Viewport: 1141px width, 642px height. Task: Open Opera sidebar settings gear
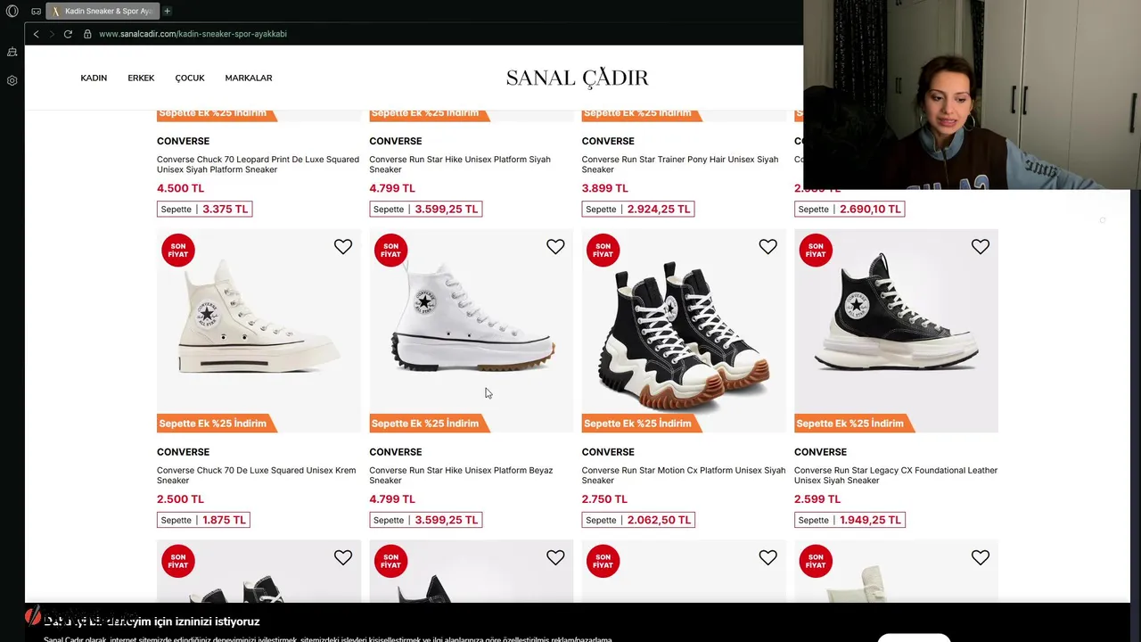(12, 80)
